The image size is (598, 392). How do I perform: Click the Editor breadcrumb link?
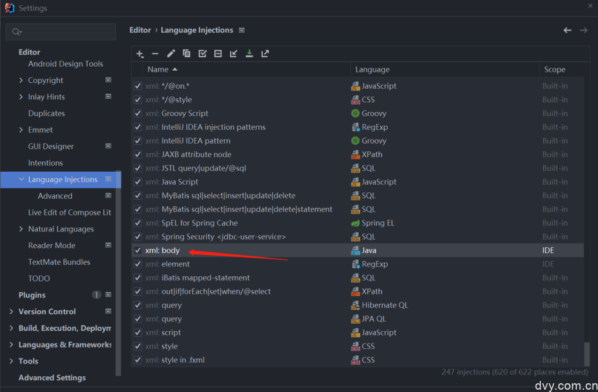click(140, 30)
